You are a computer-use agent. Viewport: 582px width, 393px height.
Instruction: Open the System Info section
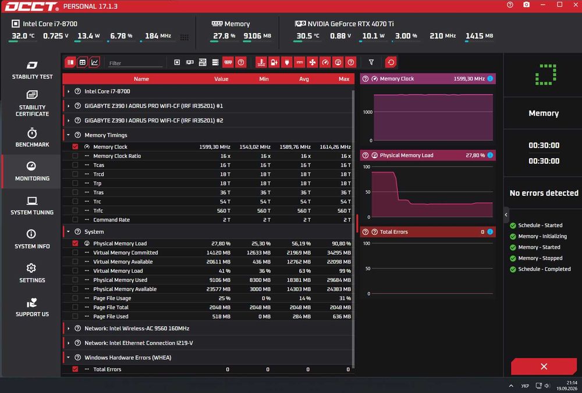point(32,240)
